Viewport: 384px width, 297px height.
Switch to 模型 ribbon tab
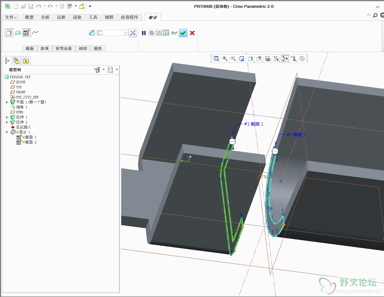tap(29, 18)
